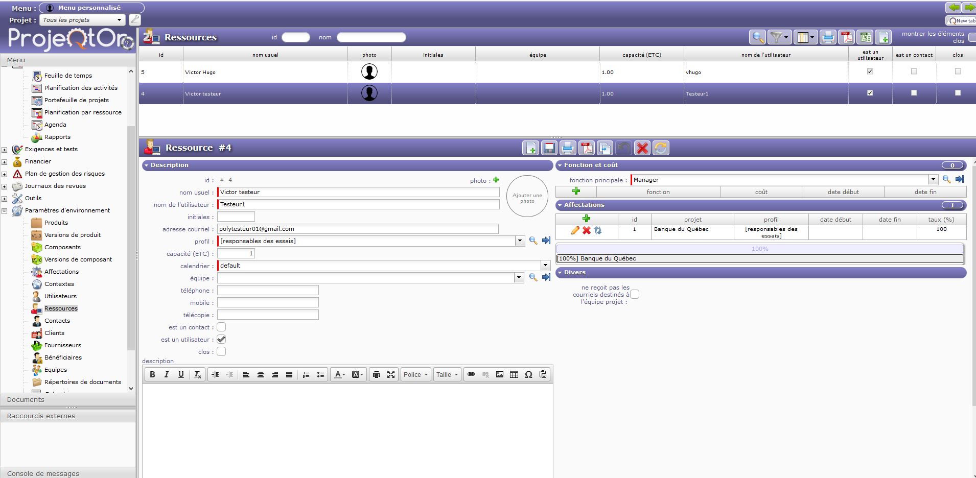Export Ressource #4 details to PDF
976x478 pixels.
tap(587, 148)
